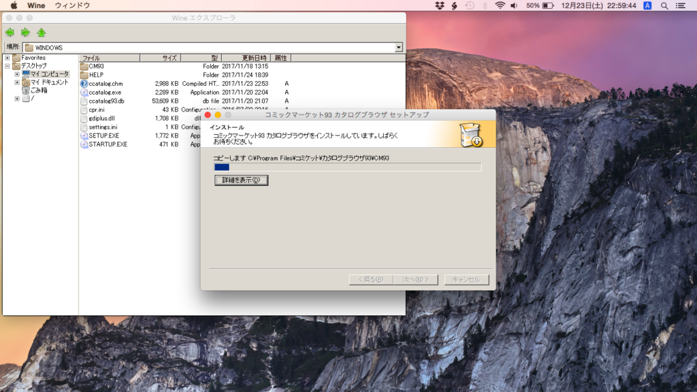Viewport: 697px width, 392px height.
Task: Select the CM93 file name
Action: point(97,66)
